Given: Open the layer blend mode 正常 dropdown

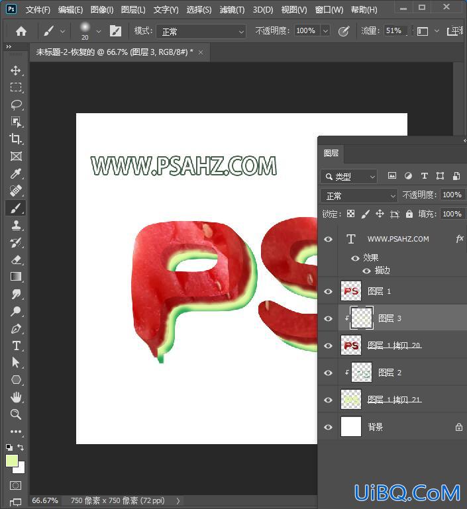Looking at the screenshot, I should click(x=358, y=196).
